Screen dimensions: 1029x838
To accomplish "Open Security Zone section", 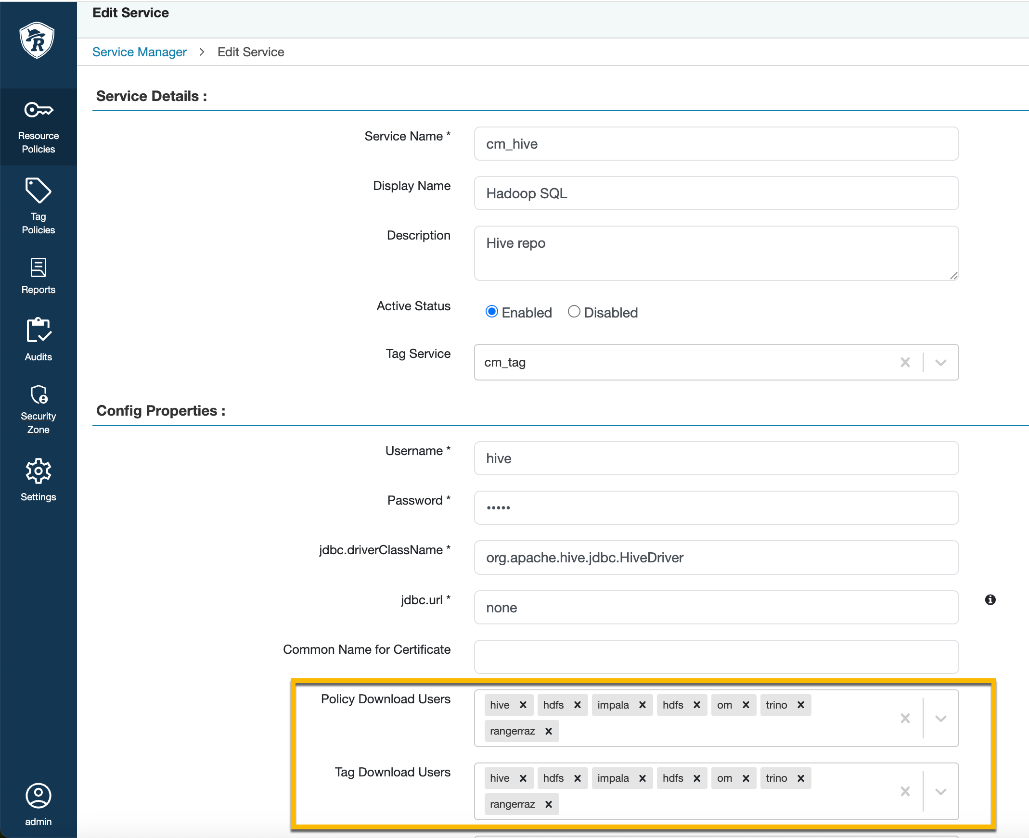I will tap(38, 409).
